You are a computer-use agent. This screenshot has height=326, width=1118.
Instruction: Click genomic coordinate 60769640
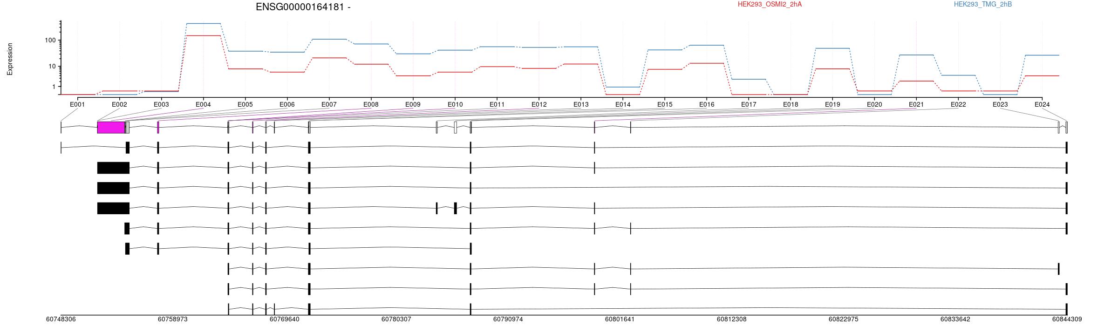(x=285, y=319)
